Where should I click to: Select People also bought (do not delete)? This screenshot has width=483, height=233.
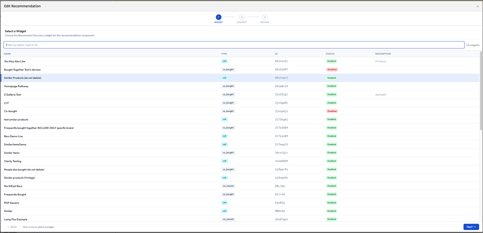240,169
